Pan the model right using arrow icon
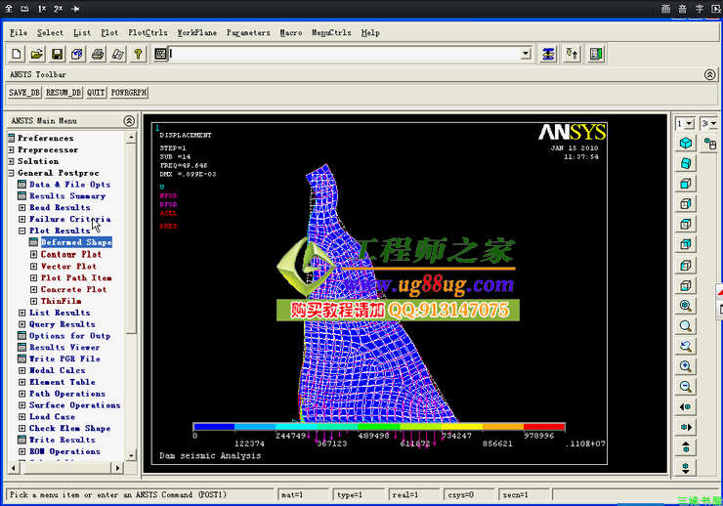Image resolution: width=723 pixels, height=506 pixels. tap(686, 427)
